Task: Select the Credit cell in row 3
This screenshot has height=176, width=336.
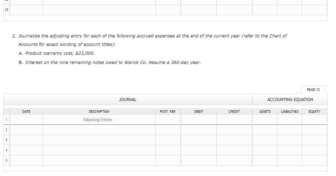Action: point(234,140)
